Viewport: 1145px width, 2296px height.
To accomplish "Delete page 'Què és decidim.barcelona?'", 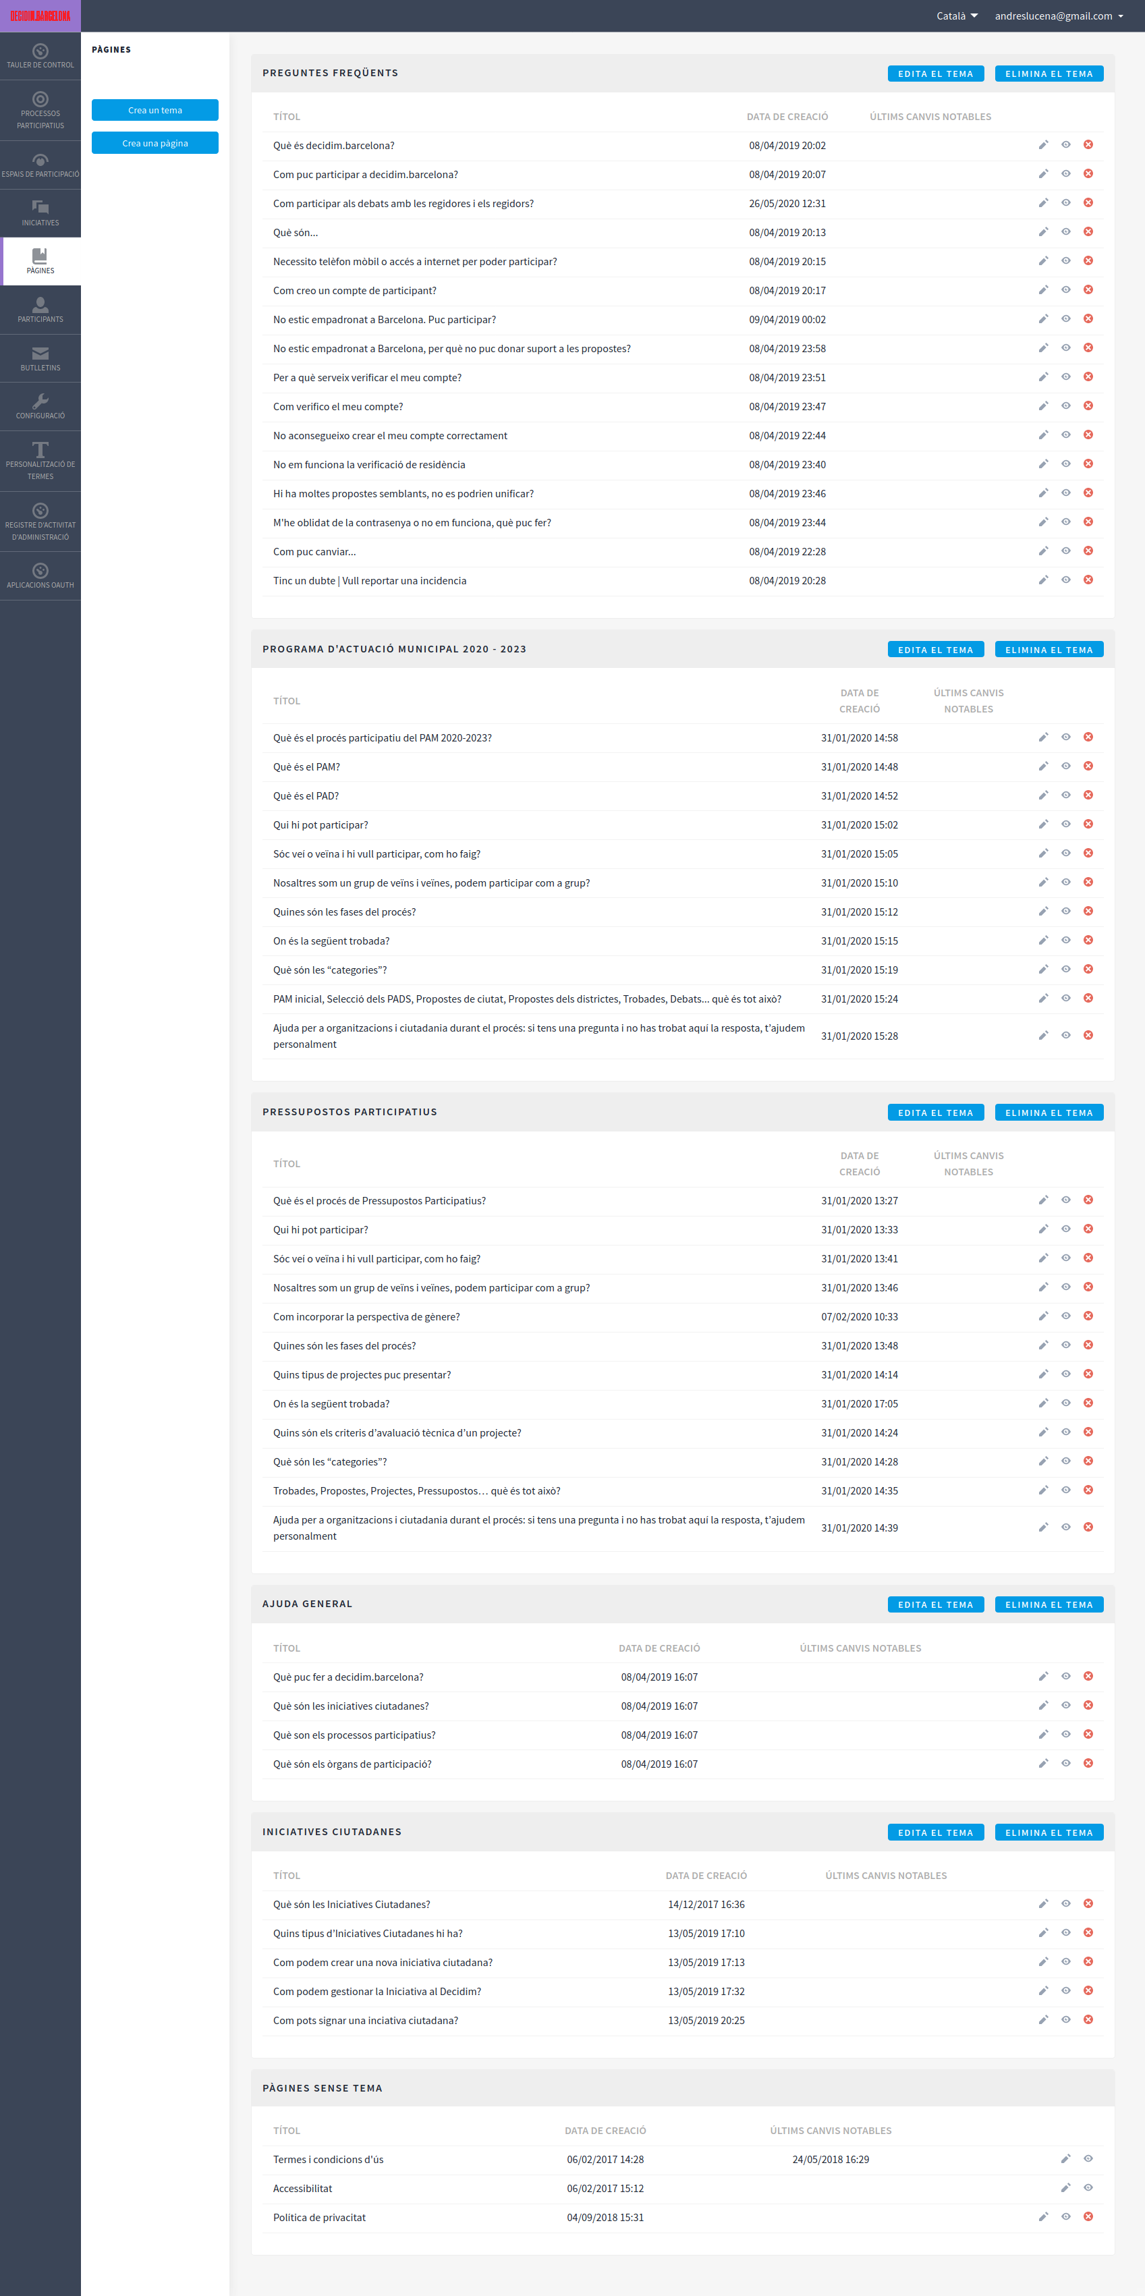I will pos(1088,144).
